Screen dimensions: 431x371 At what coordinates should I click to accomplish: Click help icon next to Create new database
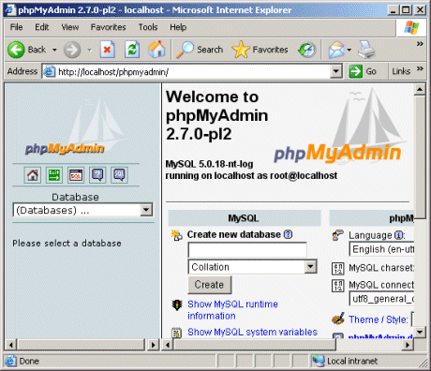[288, 234]
